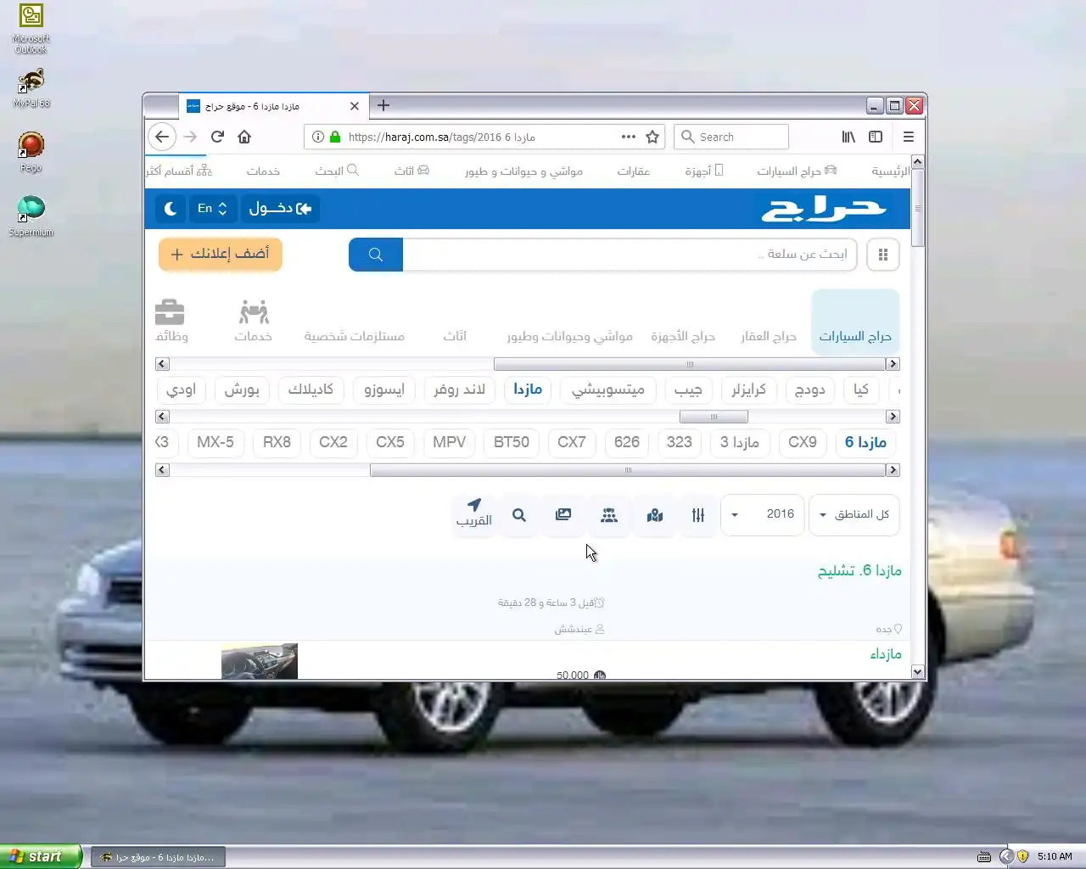Choose the لاند روفر brand chip

[x=460, y=390]
